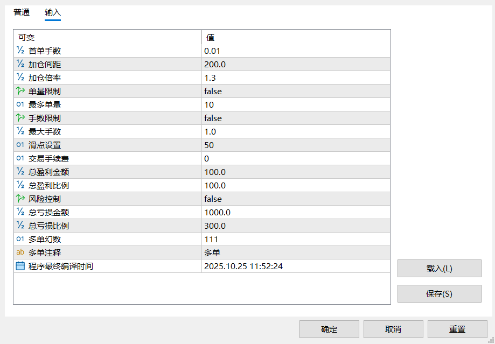Image resolution: width=495 pixels, height=344 pixels.
Task: Click the integer icon beside 滑点设置
Action: 20,145
